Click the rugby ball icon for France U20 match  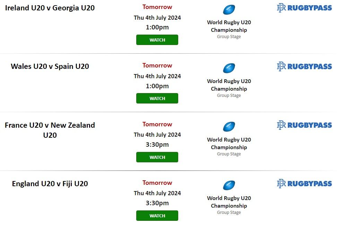[229, 127]
